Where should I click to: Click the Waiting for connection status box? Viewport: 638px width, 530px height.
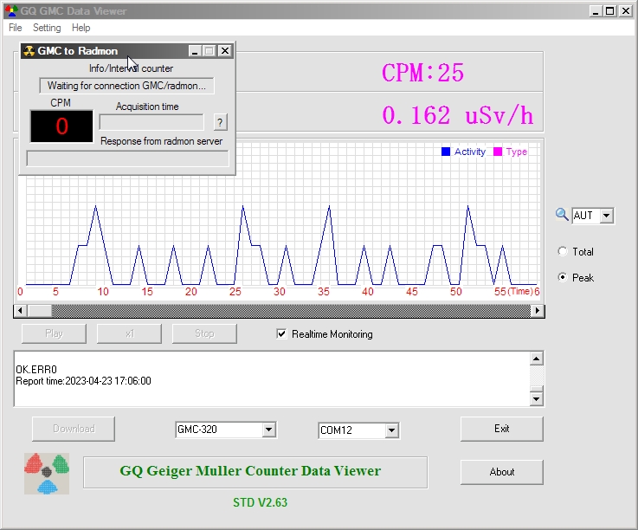126,86
